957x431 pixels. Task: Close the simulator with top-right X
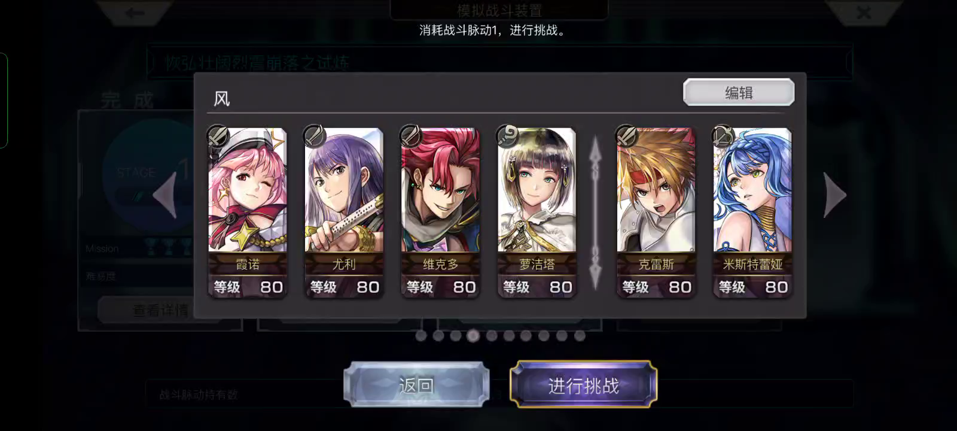[864, 13]
